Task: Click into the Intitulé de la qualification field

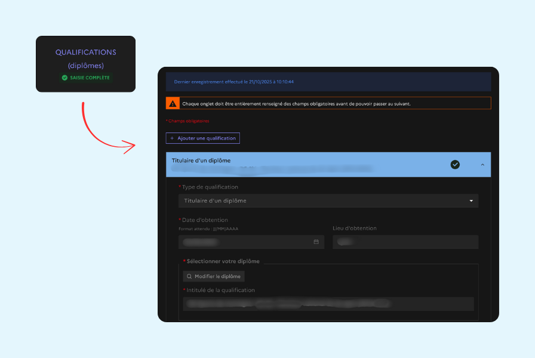Action: (x=328, y=304)
